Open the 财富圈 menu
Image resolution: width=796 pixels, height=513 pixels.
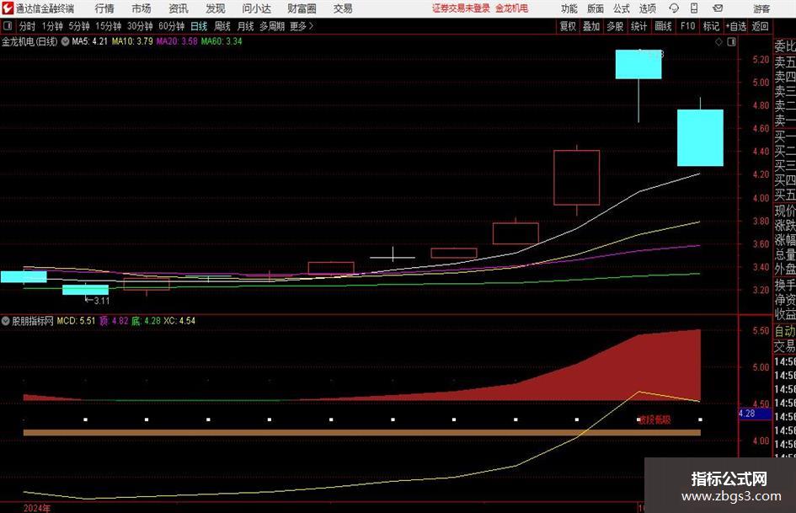[302, 8]
